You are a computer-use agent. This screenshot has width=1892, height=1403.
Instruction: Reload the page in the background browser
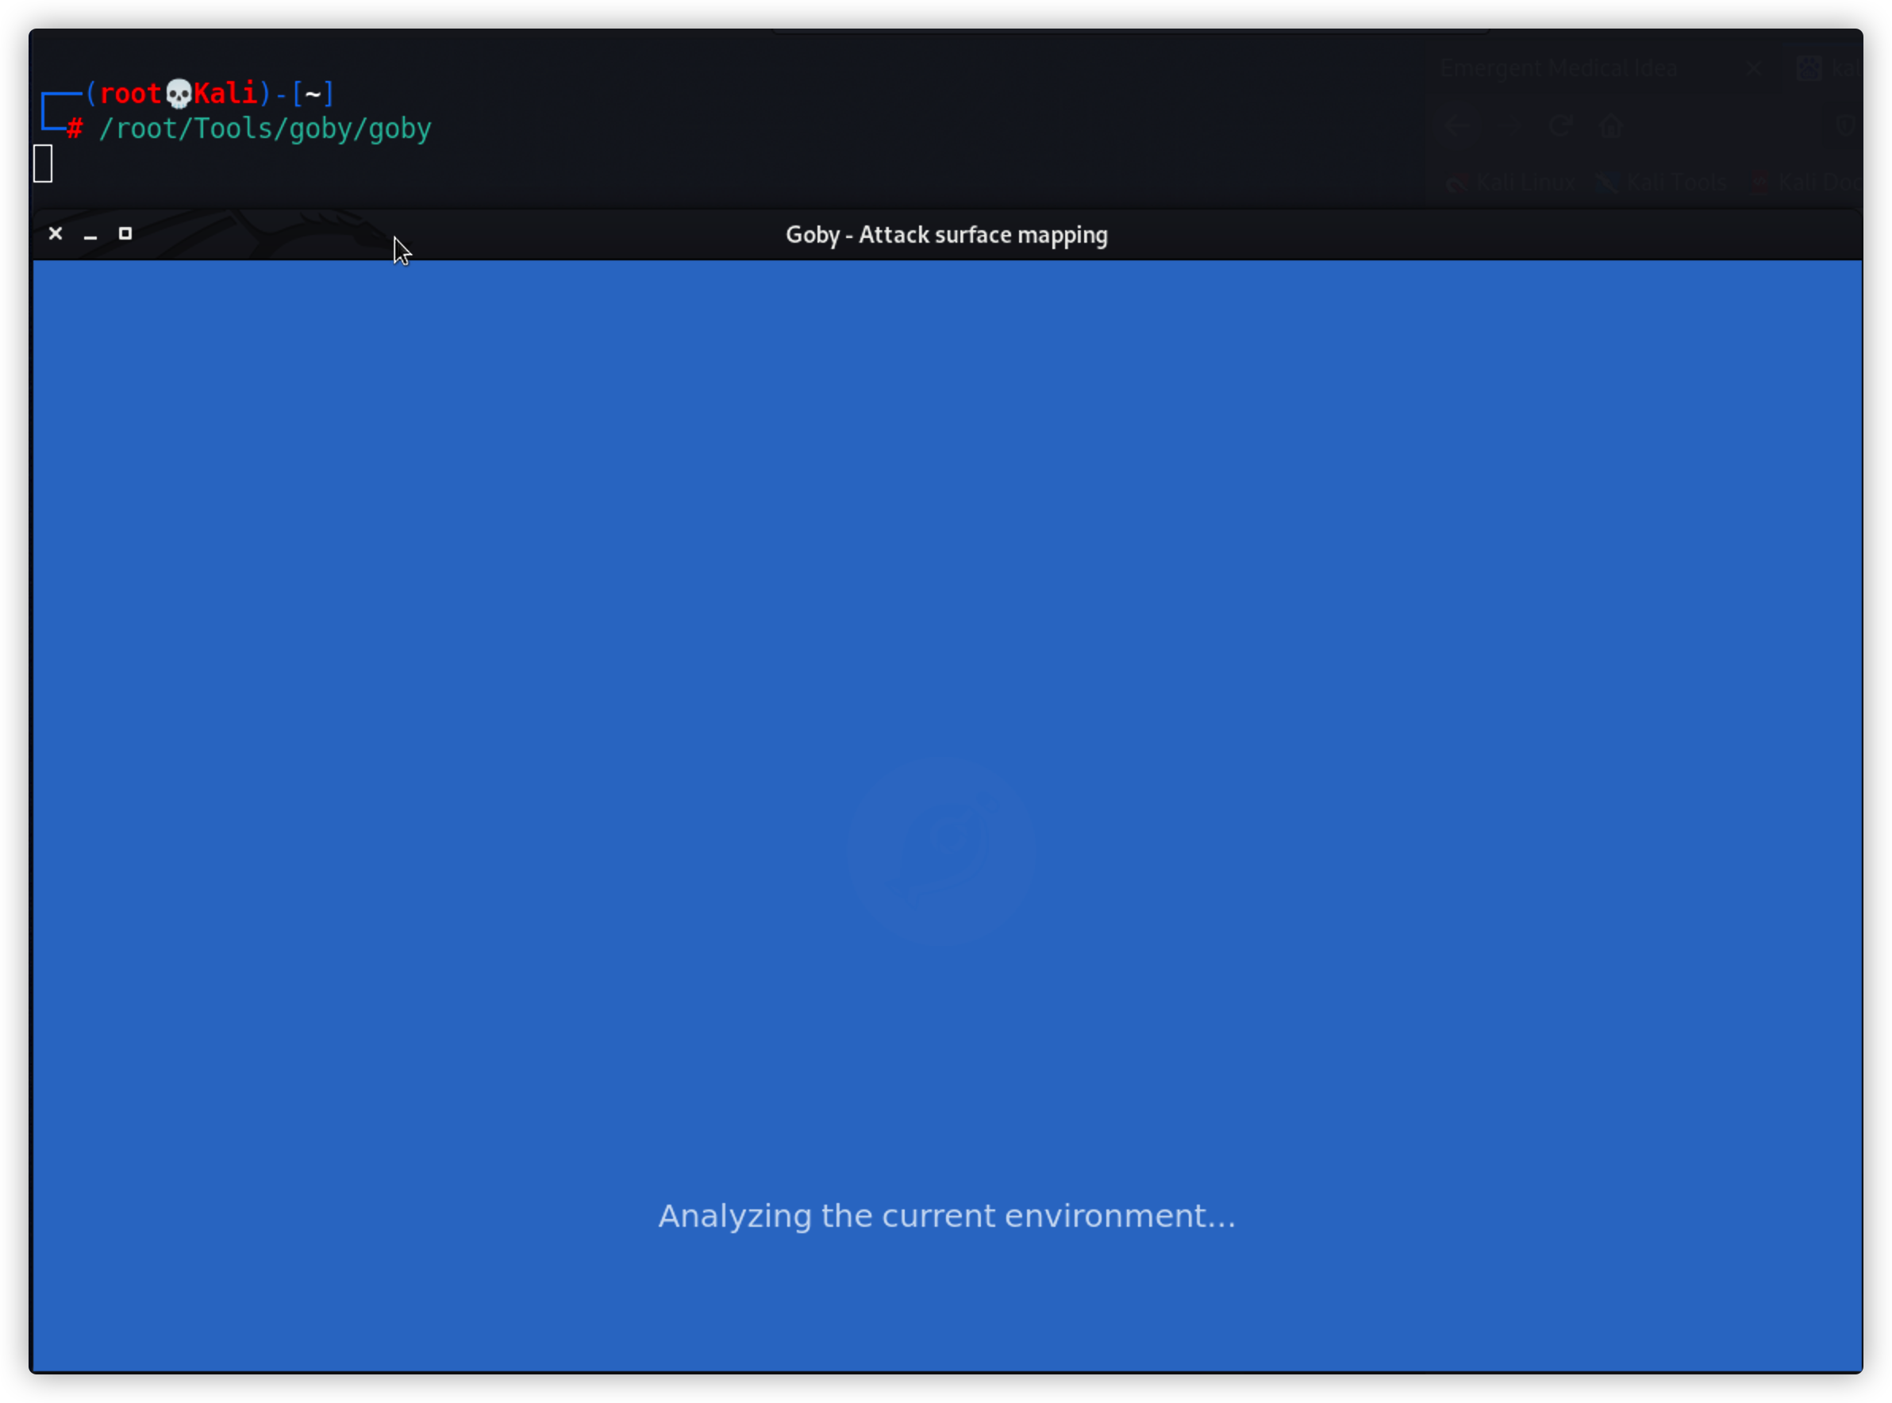(1560, 126)
